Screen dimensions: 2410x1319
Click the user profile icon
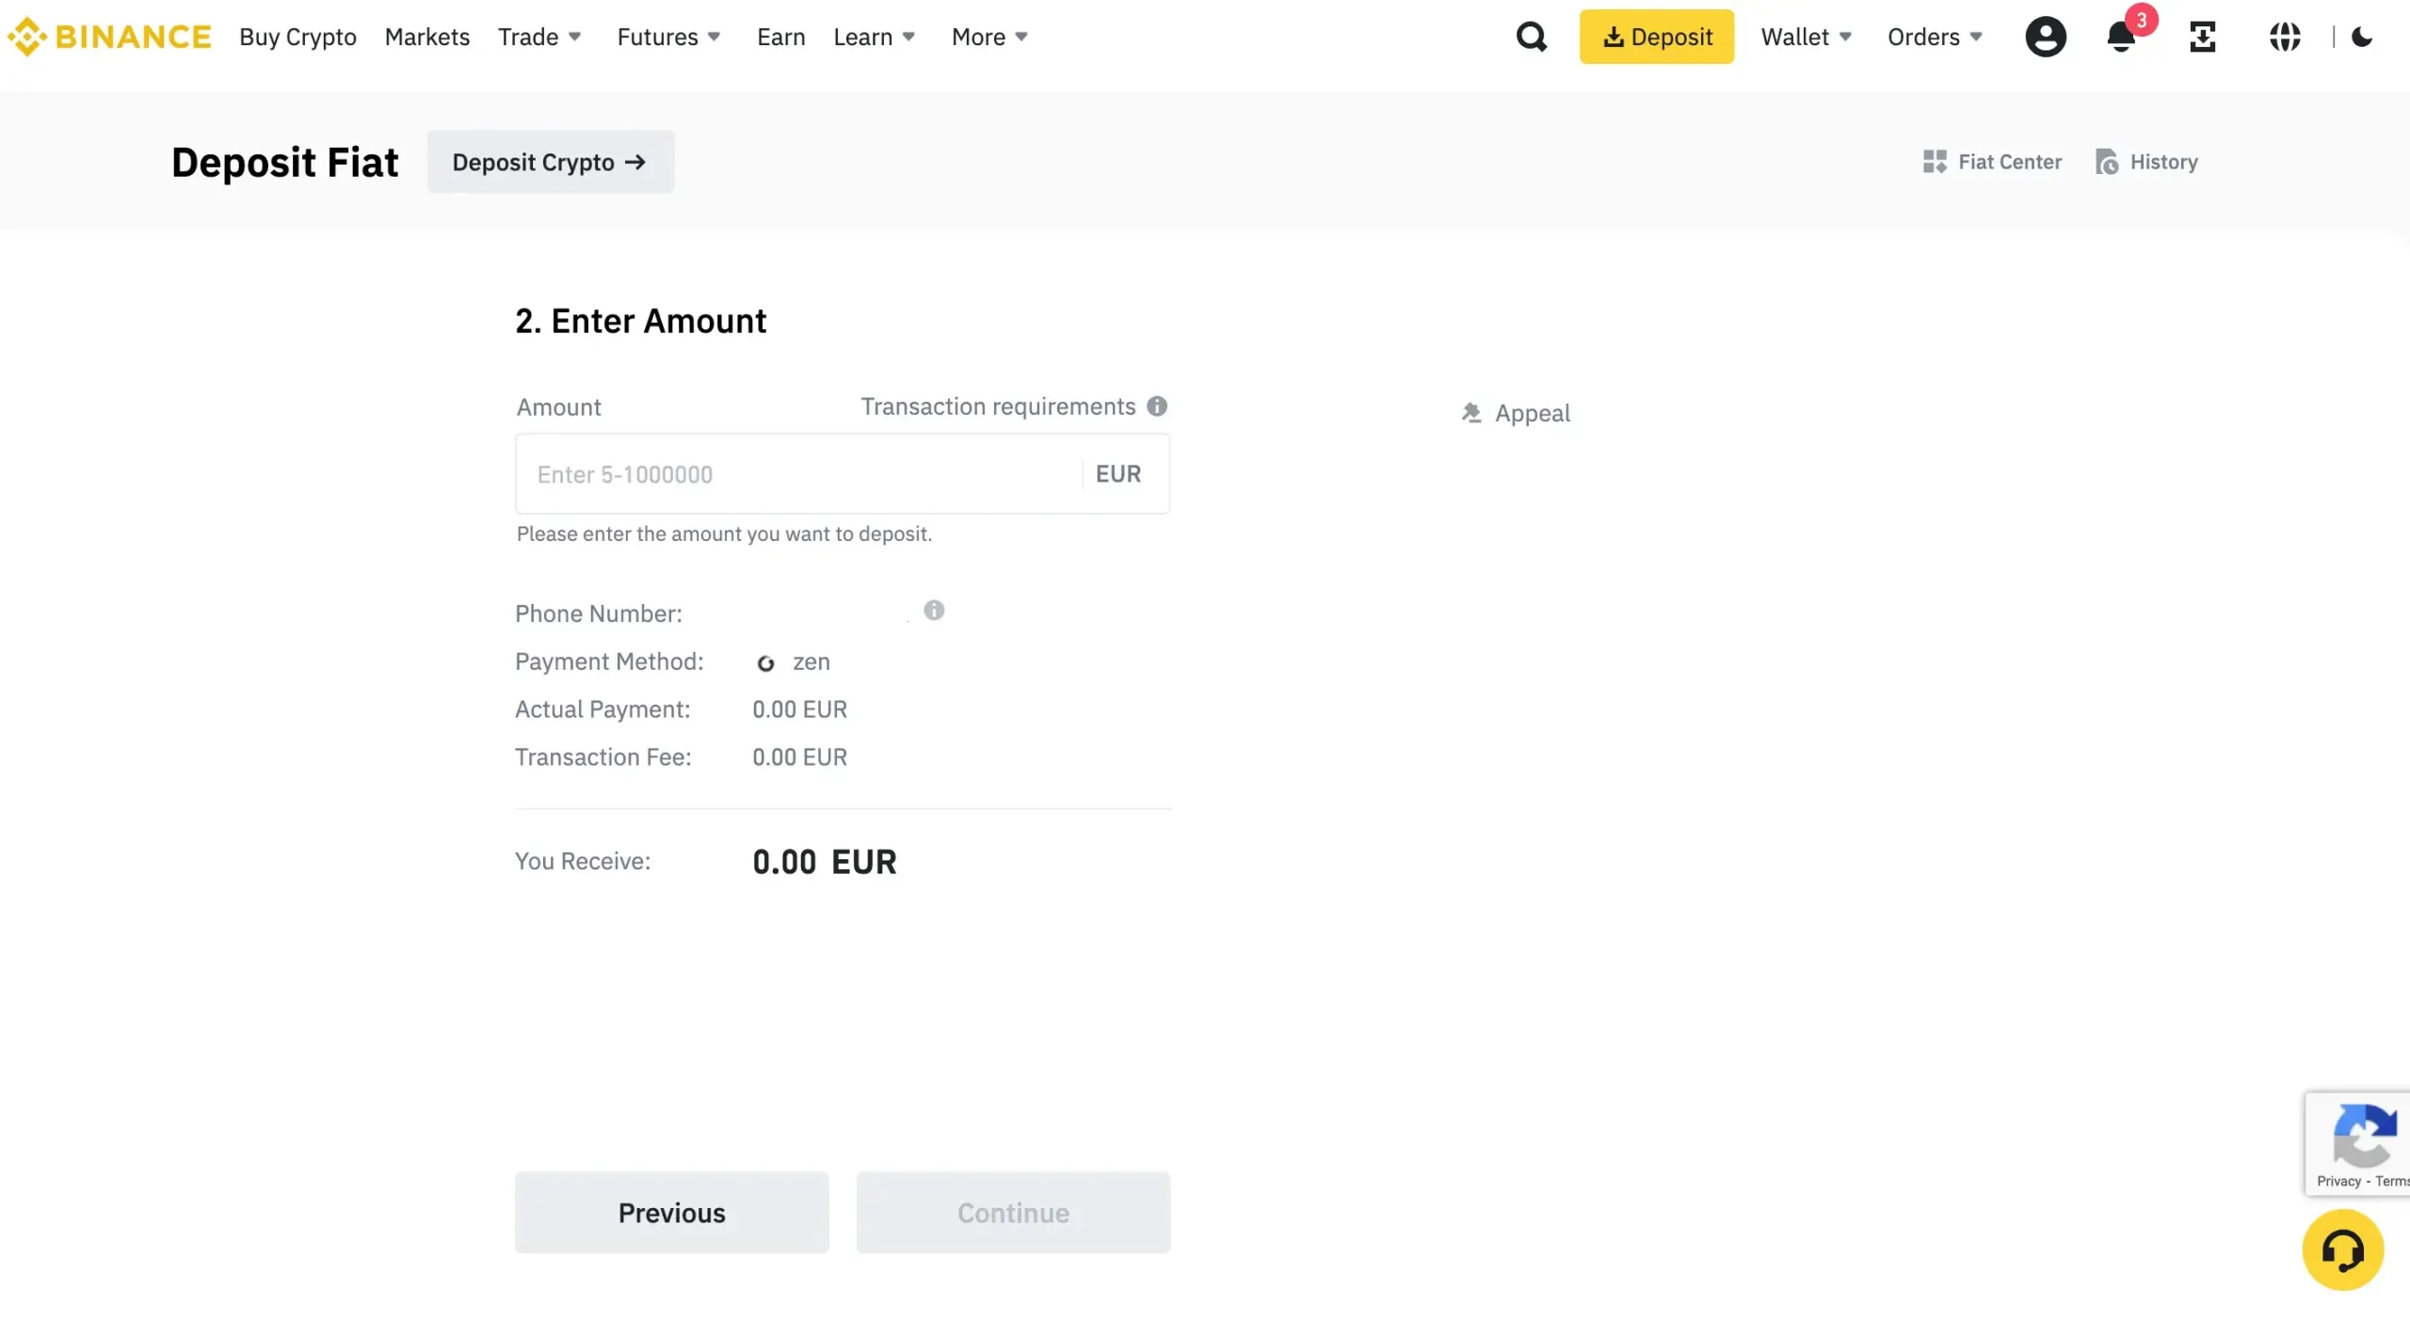pos(2045,36)
